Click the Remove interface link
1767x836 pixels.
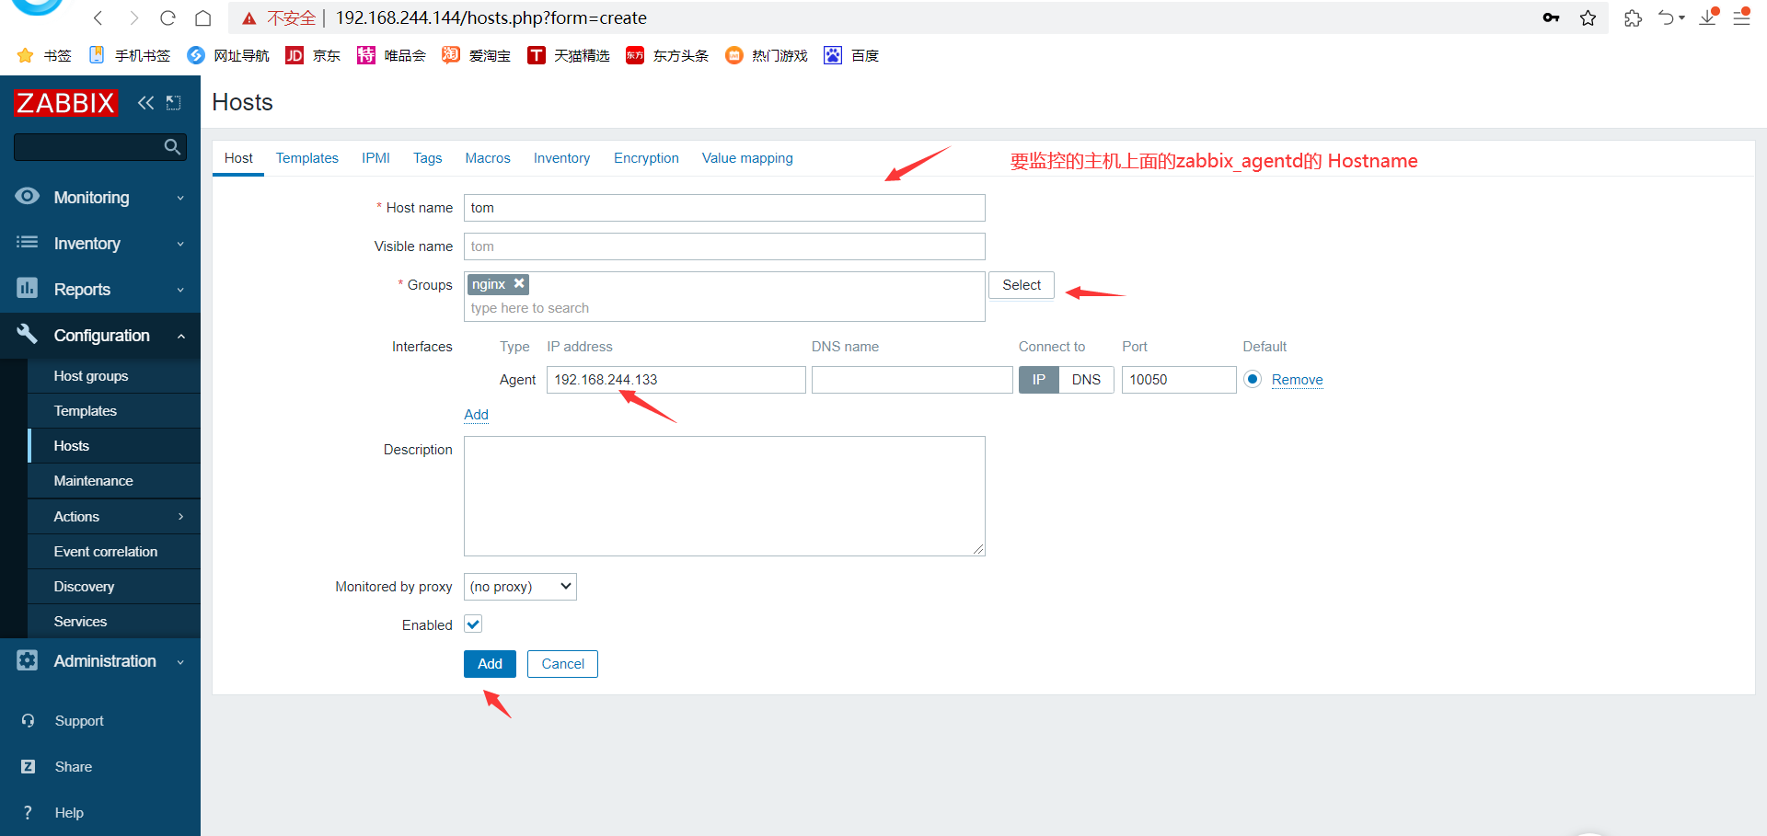pyautogui.click(x=1297, y=380)
